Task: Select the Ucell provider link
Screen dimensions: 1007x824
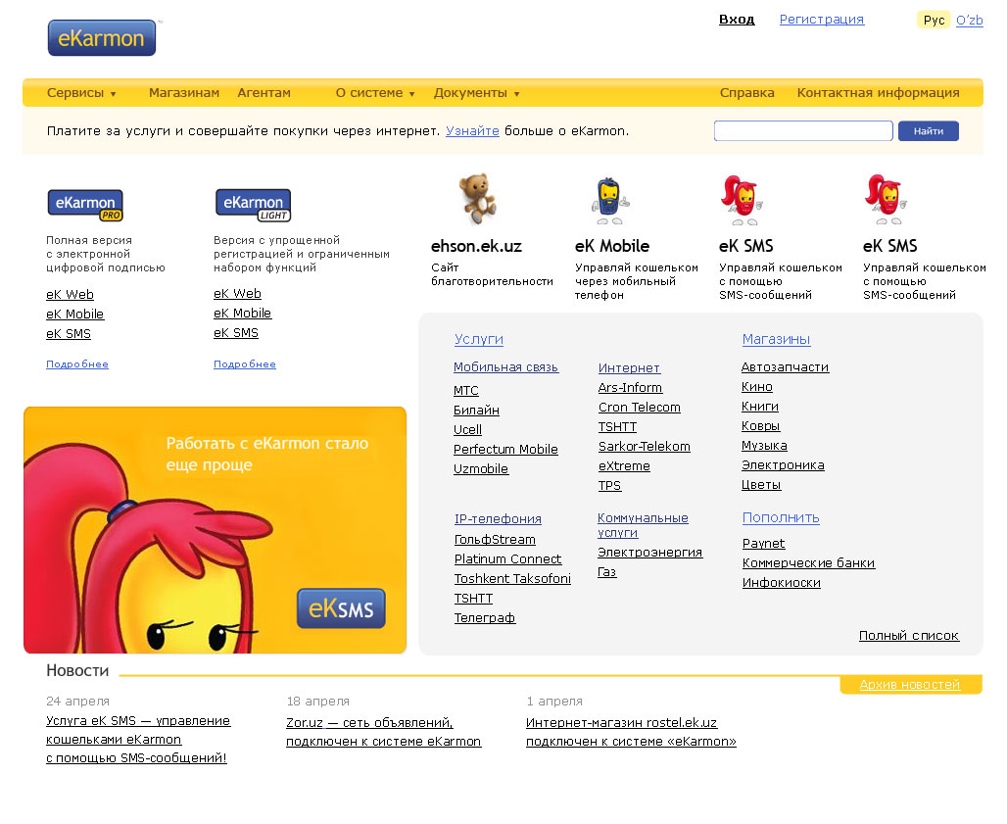Action: pyautogui.click(x=467, y=430)
